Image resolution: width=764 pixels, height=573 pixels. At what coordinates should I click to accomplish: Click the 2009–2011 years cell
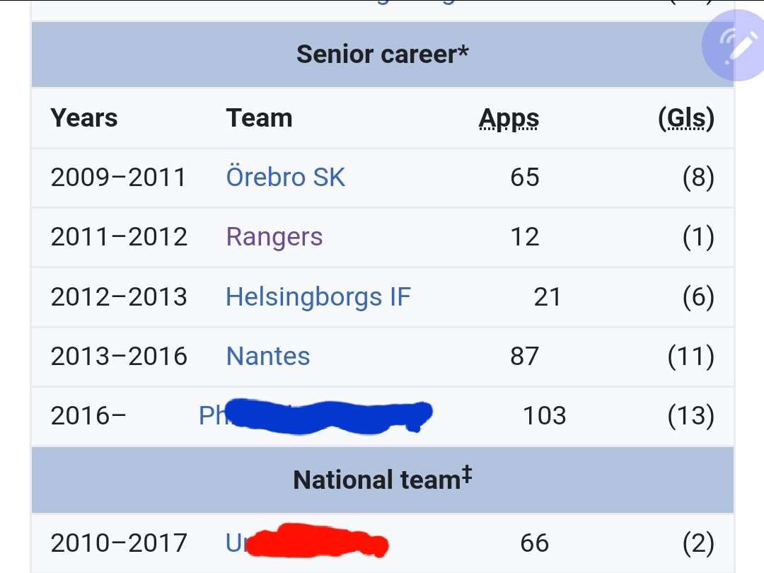(x=118, y=177)
